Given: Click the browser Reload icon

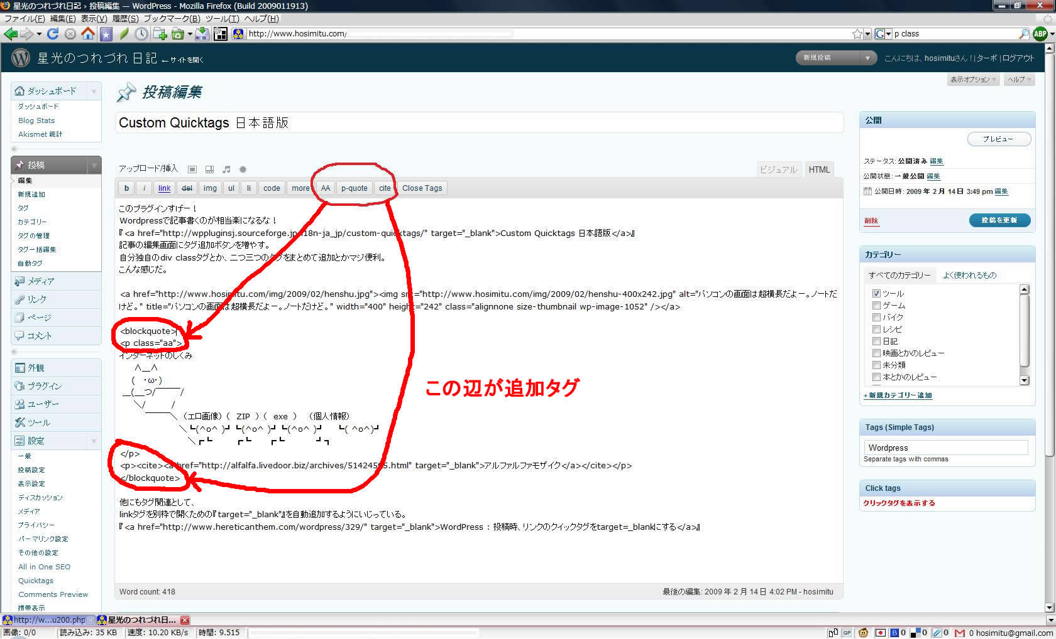Looking at the screenshot, I should pos(53,34).
